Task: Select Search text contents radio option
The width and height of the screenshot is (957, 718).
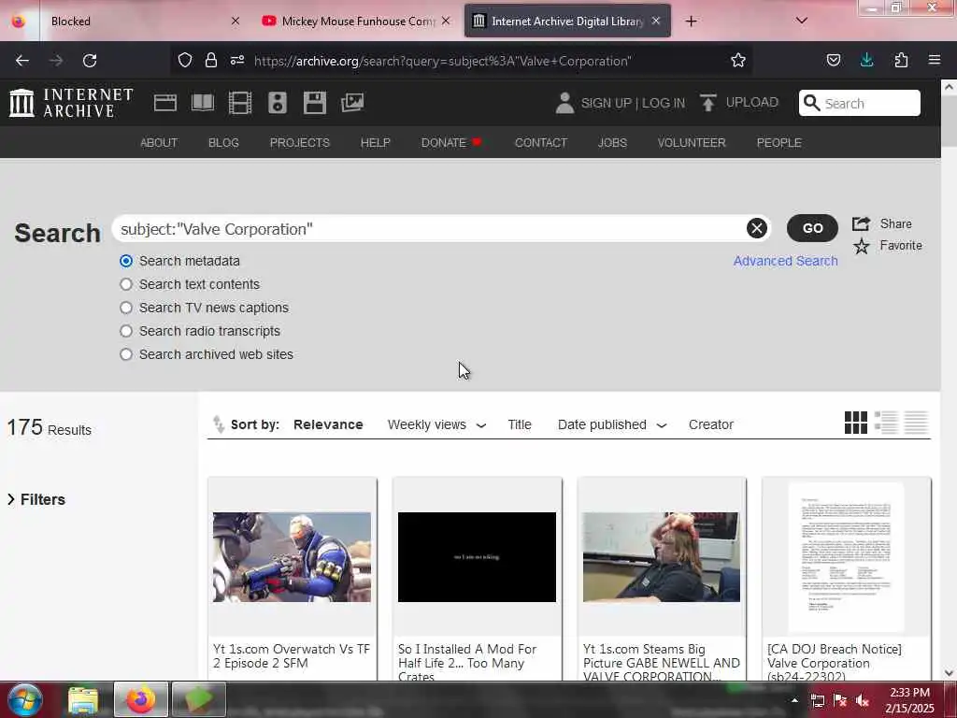Action: 126,284
